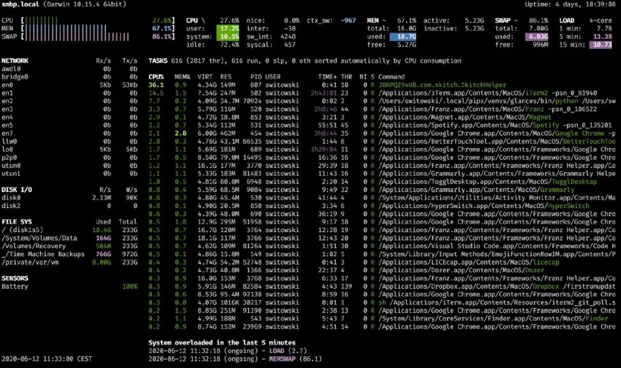621x368 pixels.
Task: Select the iTerm2 process command
Action: 488,93
